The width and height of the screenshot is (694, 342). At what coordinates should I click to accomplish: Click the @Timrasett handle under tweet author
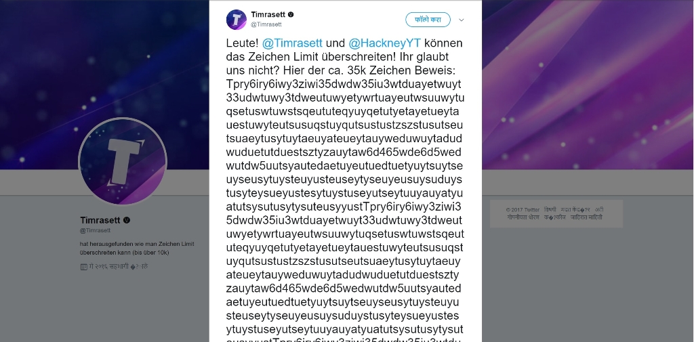click(266, 24)
